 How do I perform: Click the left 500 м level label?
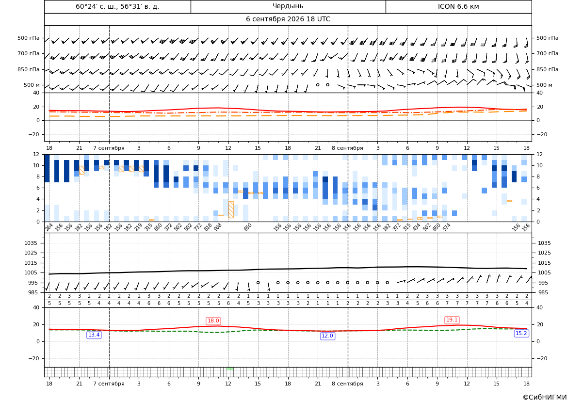(32, 85)
